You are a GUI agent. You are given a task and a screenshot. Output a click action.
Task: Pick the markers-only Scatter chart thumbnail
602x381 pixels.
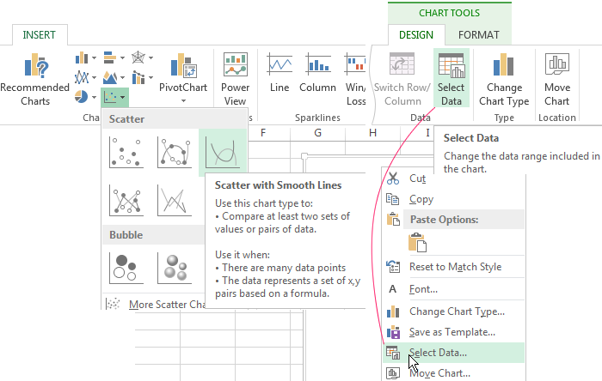pyautogui.click(x=126, y=153)
